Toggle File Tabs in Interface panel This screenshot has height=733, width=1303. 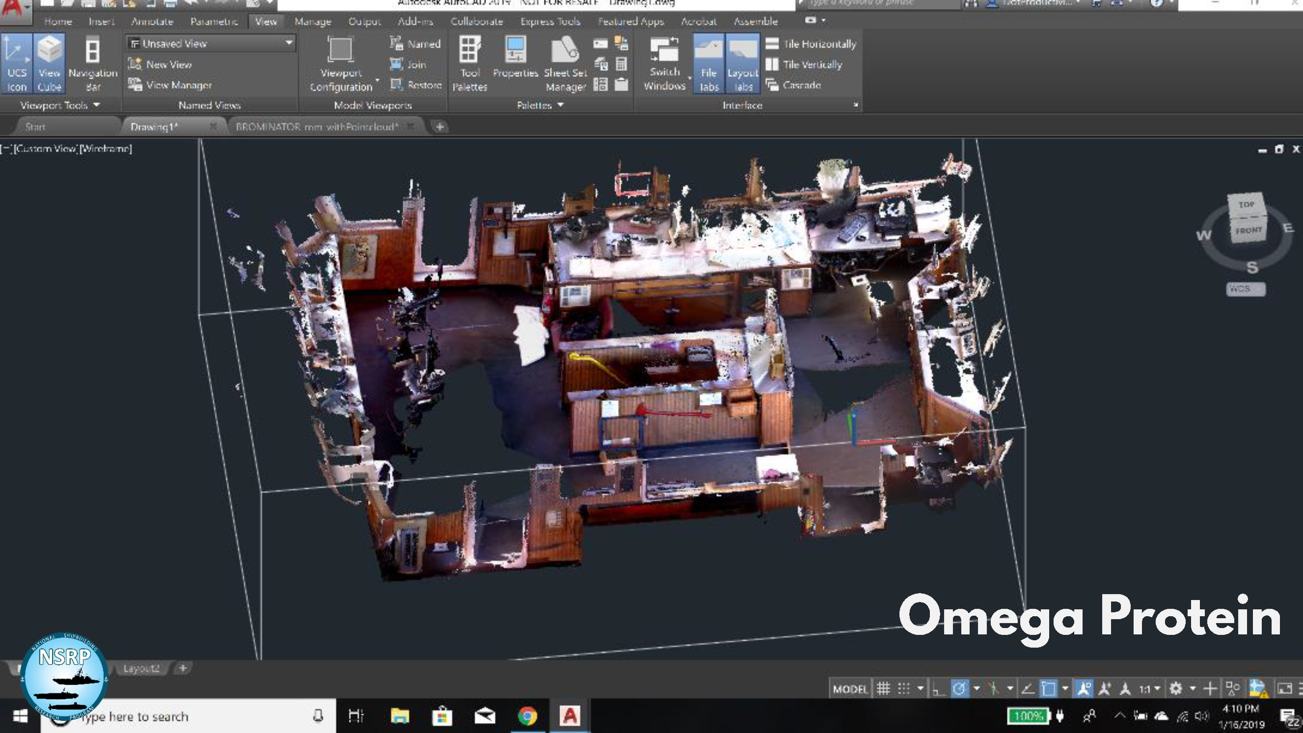[708, 64]
